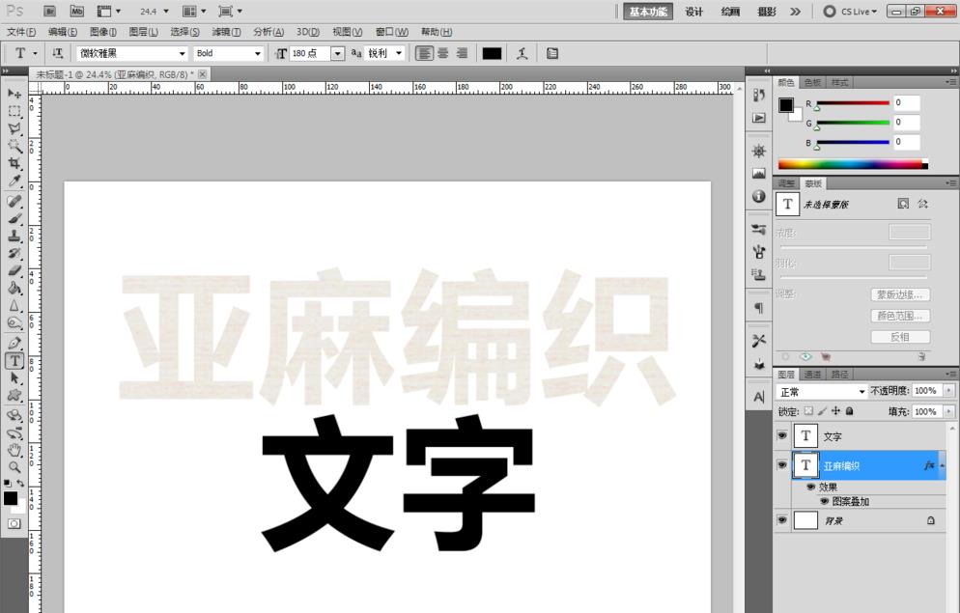Click the center text alignment icon
The height and width of the screenshot is (613, 960).
(x=442, y=53)
